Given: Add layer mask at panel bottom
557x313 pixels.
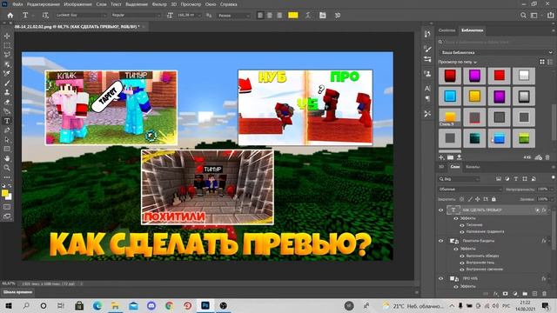Looking at the screenshot, I should pos(506,294).
